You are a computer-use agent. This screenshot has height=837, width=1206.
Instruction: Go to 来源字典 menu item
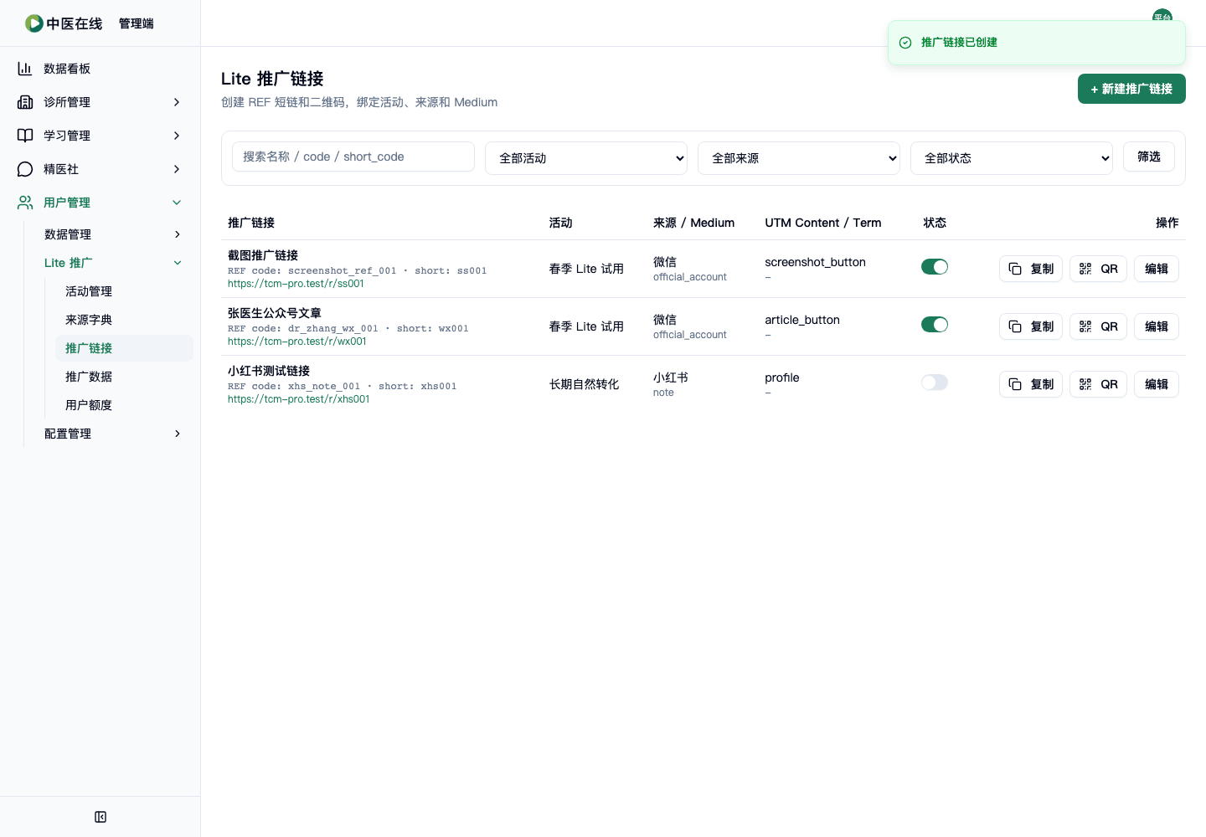pos(124,320)
